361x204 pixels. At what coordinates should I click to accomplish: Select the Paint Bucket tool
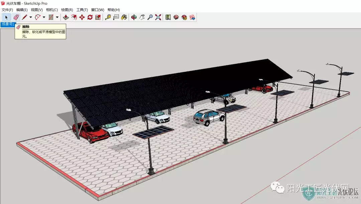click(124, 17)
